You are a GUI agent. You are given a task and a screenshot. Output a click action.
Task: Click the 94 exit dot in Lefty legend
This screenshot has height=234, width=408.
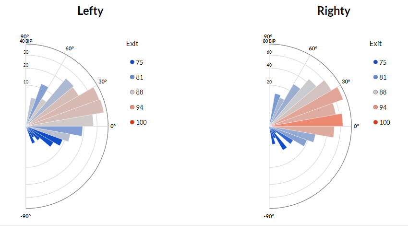[x=132, y=107]
